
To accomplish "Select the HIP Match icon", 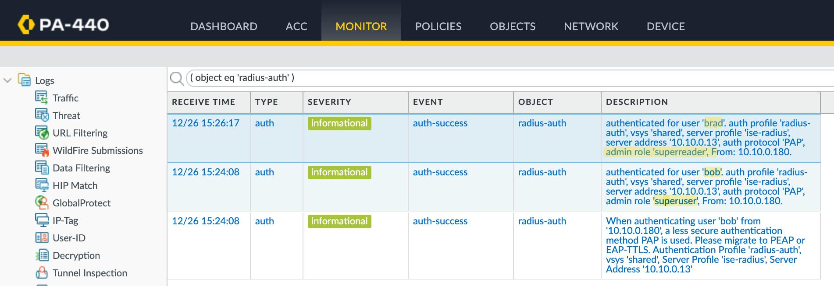I will point(42,185).
